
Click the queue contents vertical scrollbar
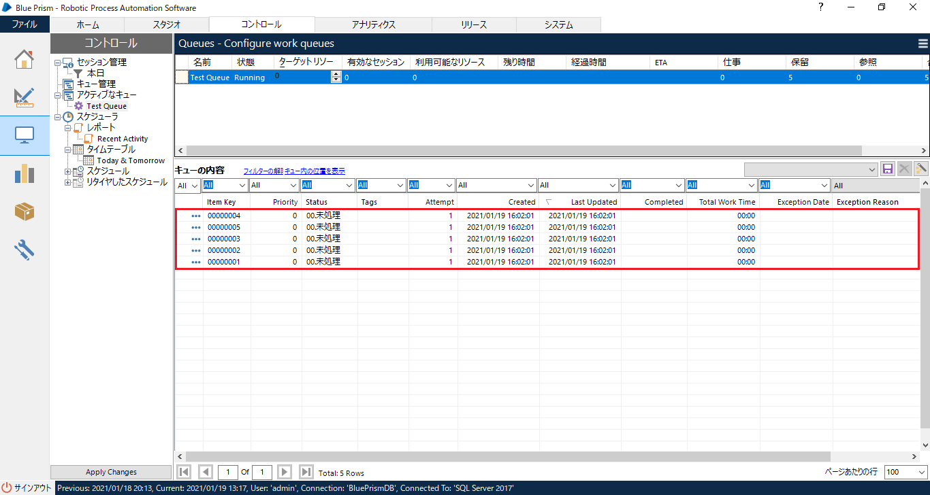925,308
